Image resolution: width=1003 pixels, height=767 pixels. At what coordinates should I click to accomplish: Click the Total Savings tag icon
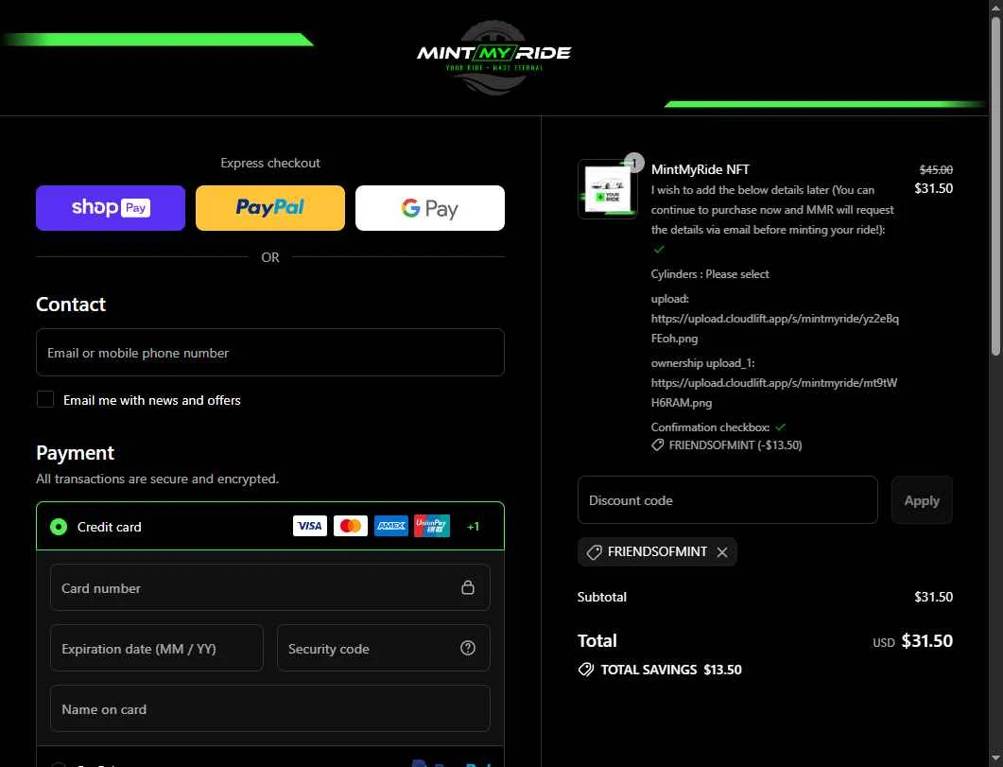(585, 670)
